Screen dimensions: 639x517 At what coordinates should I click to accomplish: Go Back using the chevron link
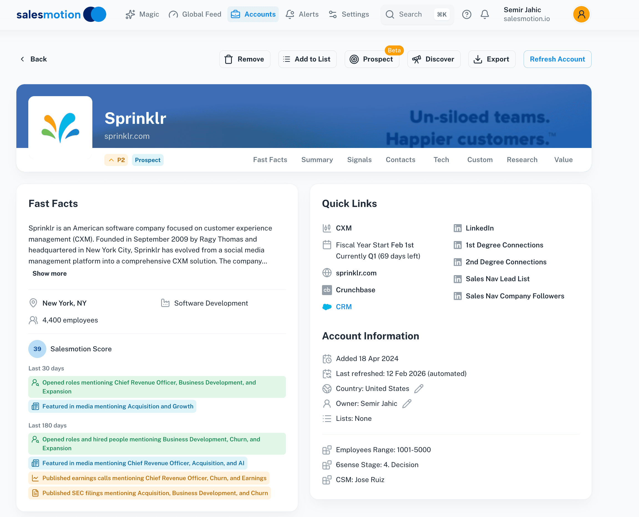33,59
